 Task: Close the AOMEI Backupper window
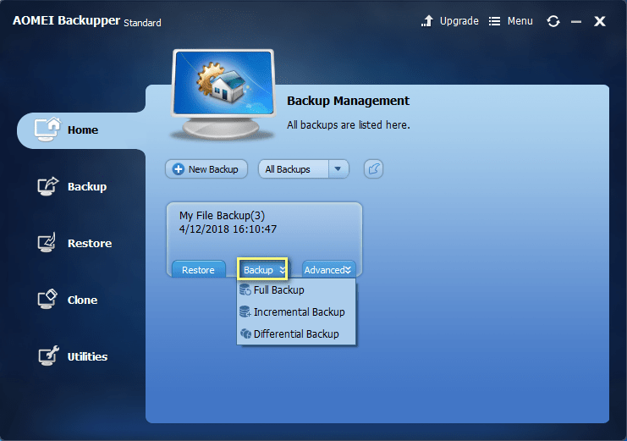(599, 21)
